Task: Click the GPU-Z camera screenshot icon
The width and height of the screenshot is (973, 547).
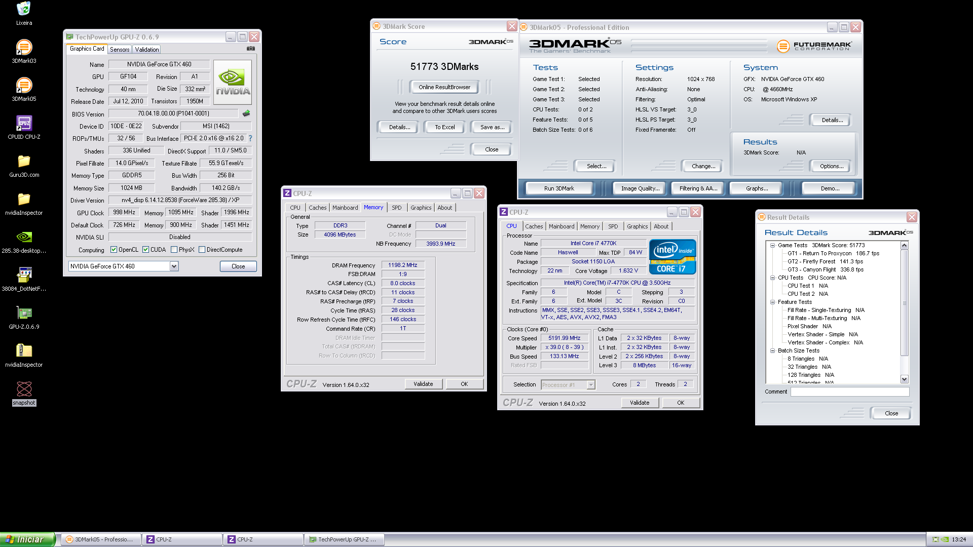Action: (x=251, y=49)
